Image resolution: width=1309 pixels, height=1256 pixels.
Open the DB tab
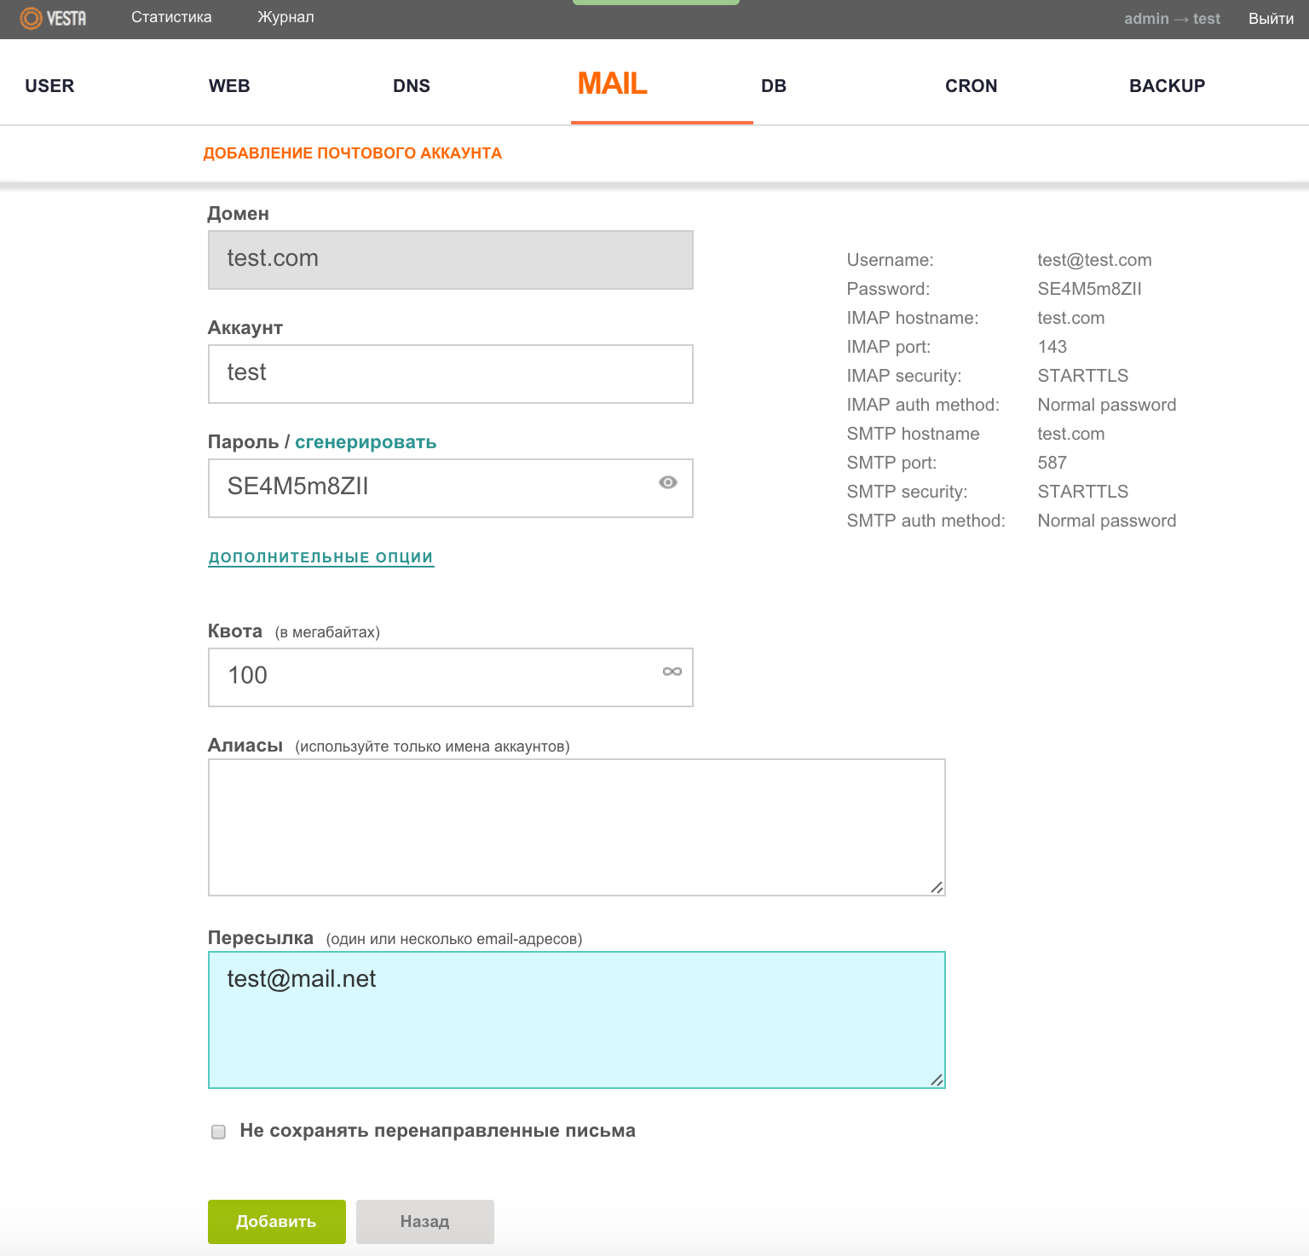click(x=774, y=86)
